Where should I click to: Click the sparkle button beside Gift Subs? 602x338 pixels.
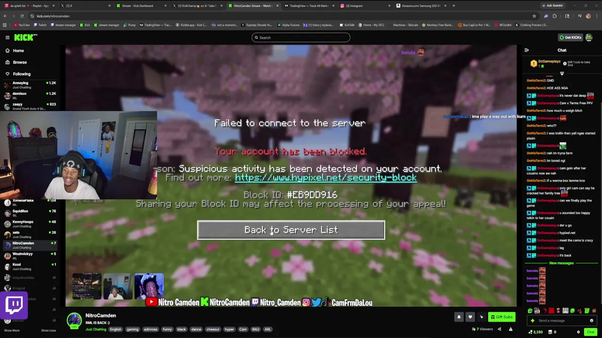[x=481, y=317]
